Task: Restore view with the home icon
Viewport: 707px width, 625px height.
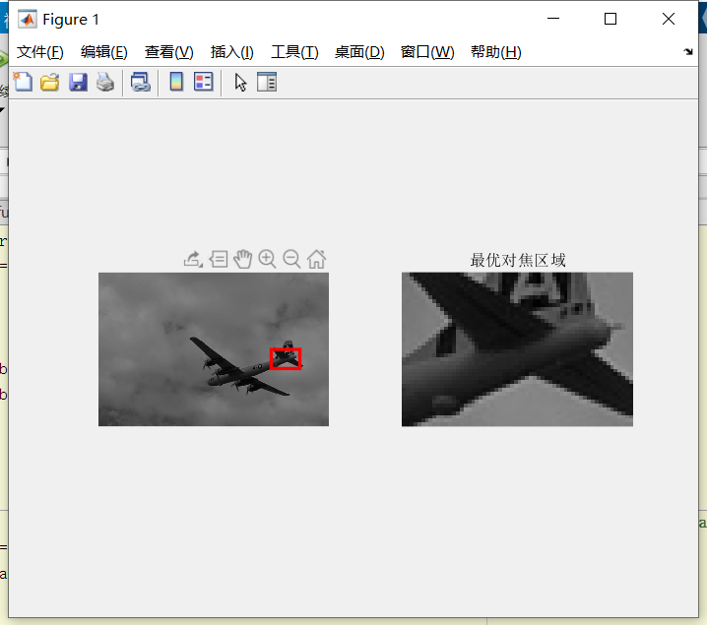Action: pyautogui.click(x=316, y=259)
